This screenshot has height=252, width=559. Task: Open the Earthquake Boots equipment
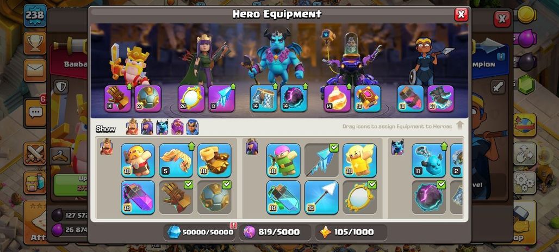(x=214, y=160)
